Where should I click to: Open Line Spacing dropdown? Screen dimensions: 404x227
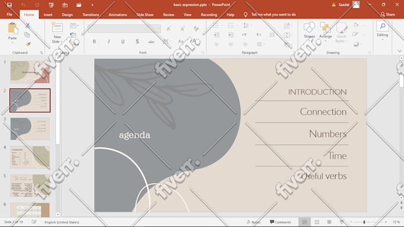coord(247,26)
